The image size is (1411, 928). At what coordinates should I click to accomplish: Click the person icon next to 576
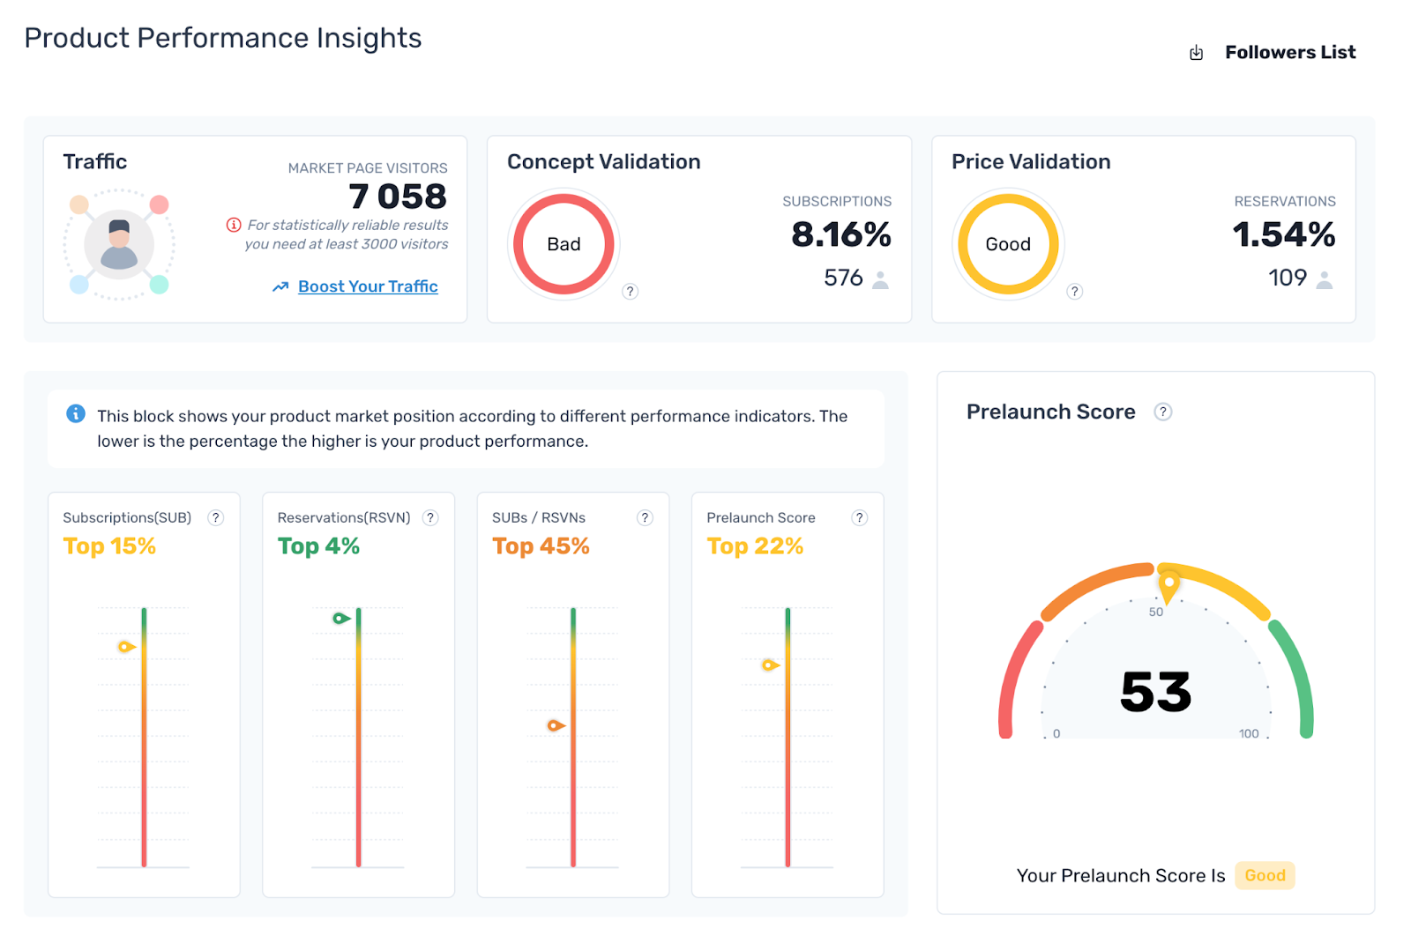[x=880, y=279]
